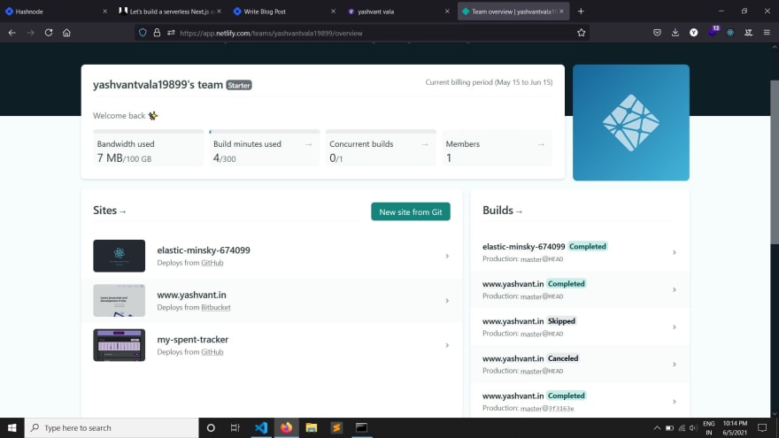Screen dimensions: 779x438
Task: Open elastic-minsky-674099 Completed build chevron
Action: (675, 252)
